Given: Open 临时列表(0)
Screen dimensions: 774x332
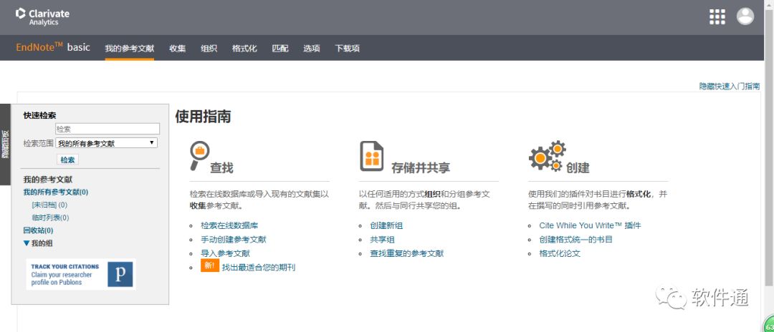Looking at the screenshot, I should (50, 218).
